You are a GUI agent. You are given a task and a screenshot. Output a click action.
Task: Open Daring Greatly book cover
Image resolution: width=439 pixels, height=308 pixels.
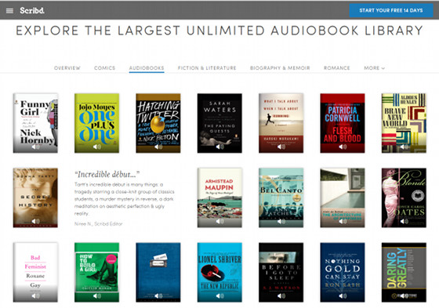(x=404, y=273)
